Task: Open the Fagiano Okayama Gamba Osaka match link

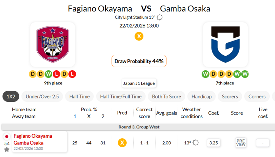Action: (33, 139)
